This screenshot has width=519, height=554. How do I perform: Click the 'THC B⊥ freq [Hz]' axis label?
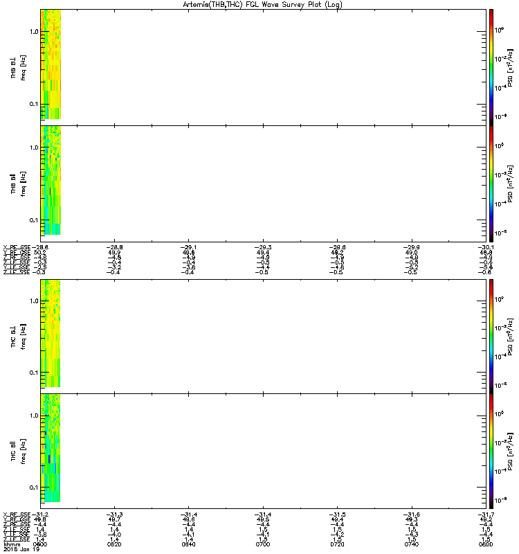click(18, 337)
